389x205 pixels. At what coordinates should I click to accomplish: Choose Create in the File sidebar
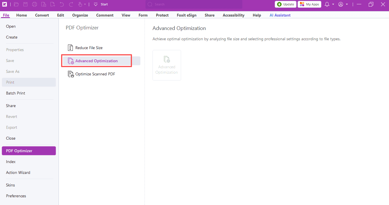coord(29,37)
